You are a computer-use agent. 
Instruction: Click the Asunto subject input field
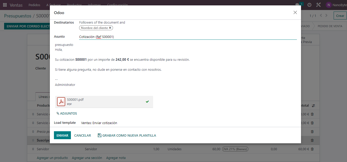tap(188, 37)
